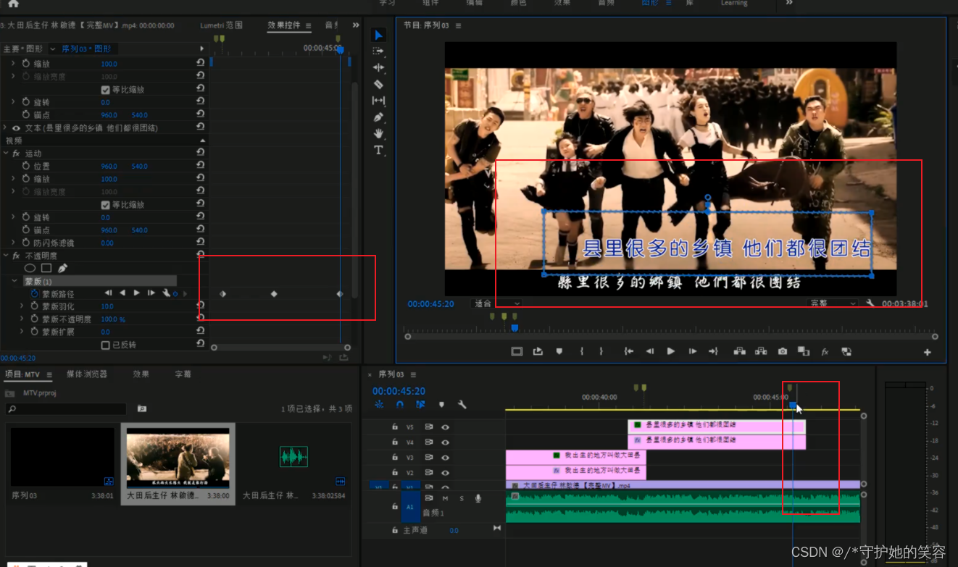The height and width of the screenshot is (567, 958).
Task: Open the 媒体浏览器 tab
Action: click(x=87, y=374)
